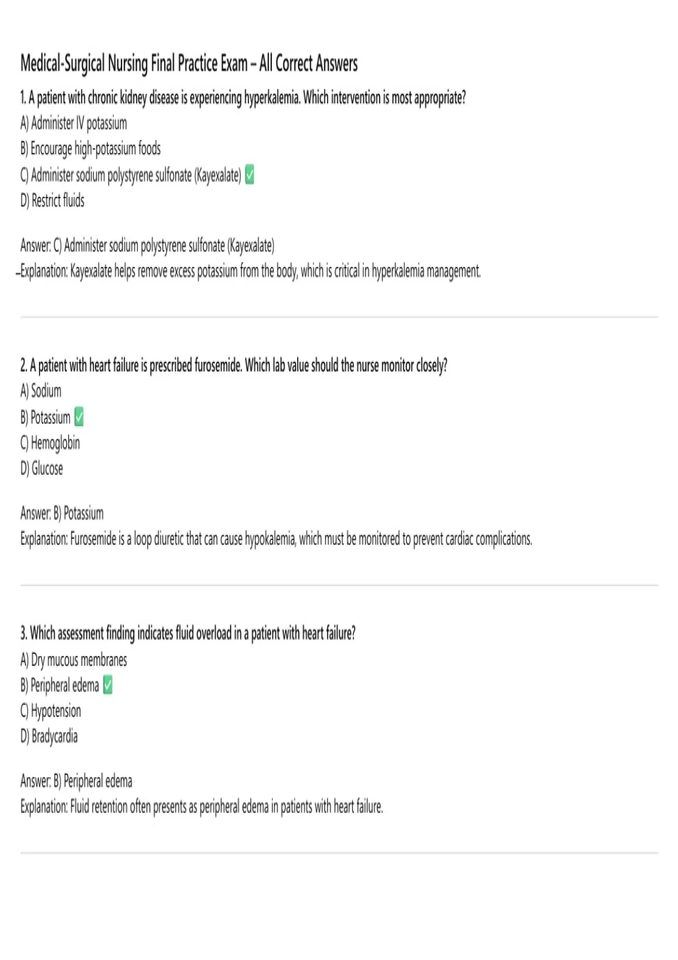
Task: Click the furosemide loop diuretic explanation
Action: point(276,539)
